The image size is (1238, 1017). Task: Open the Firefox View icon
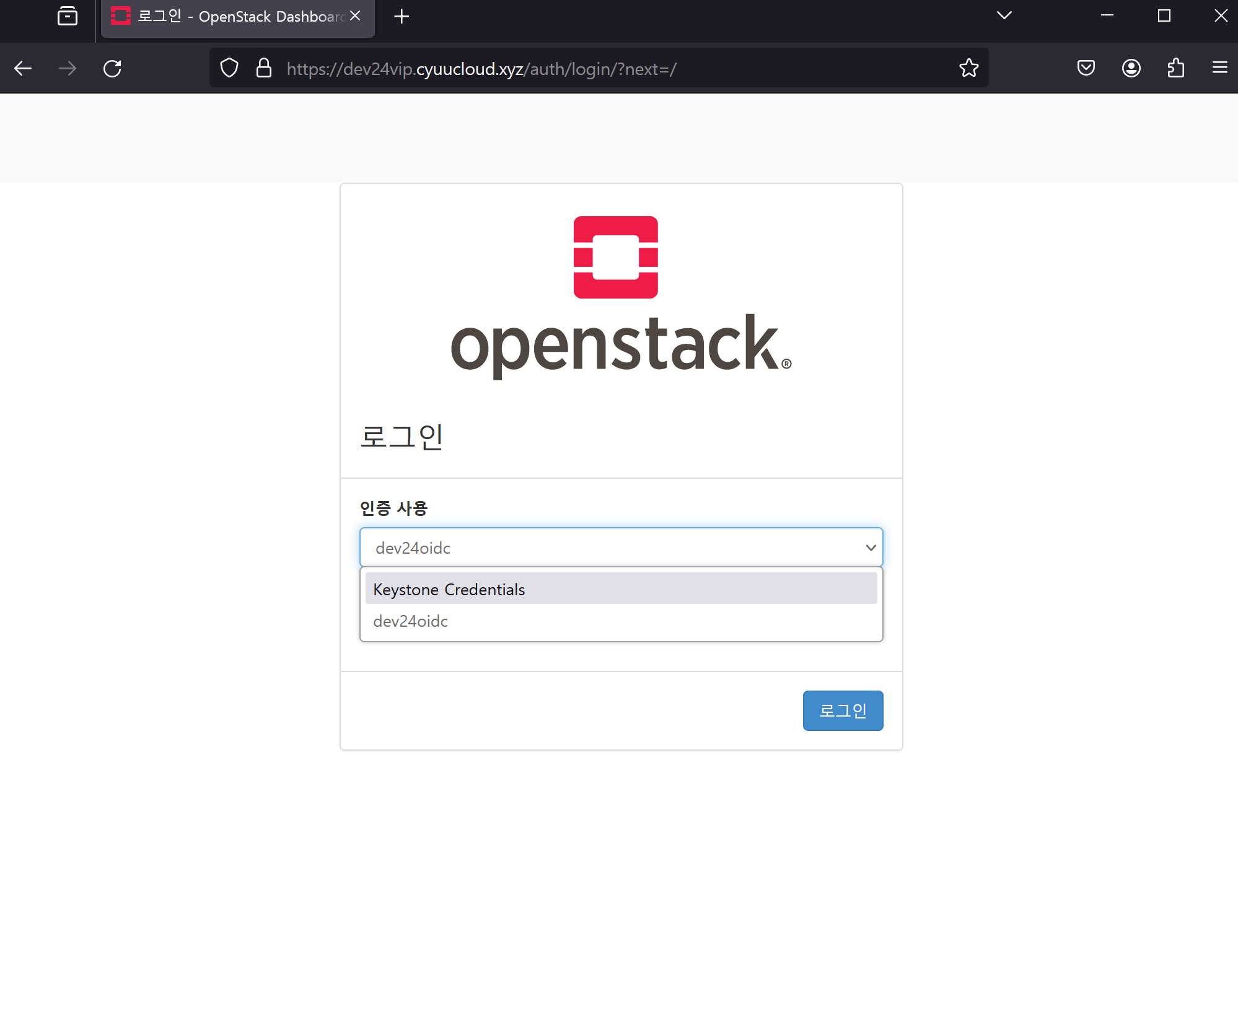[x=68, y=16]
